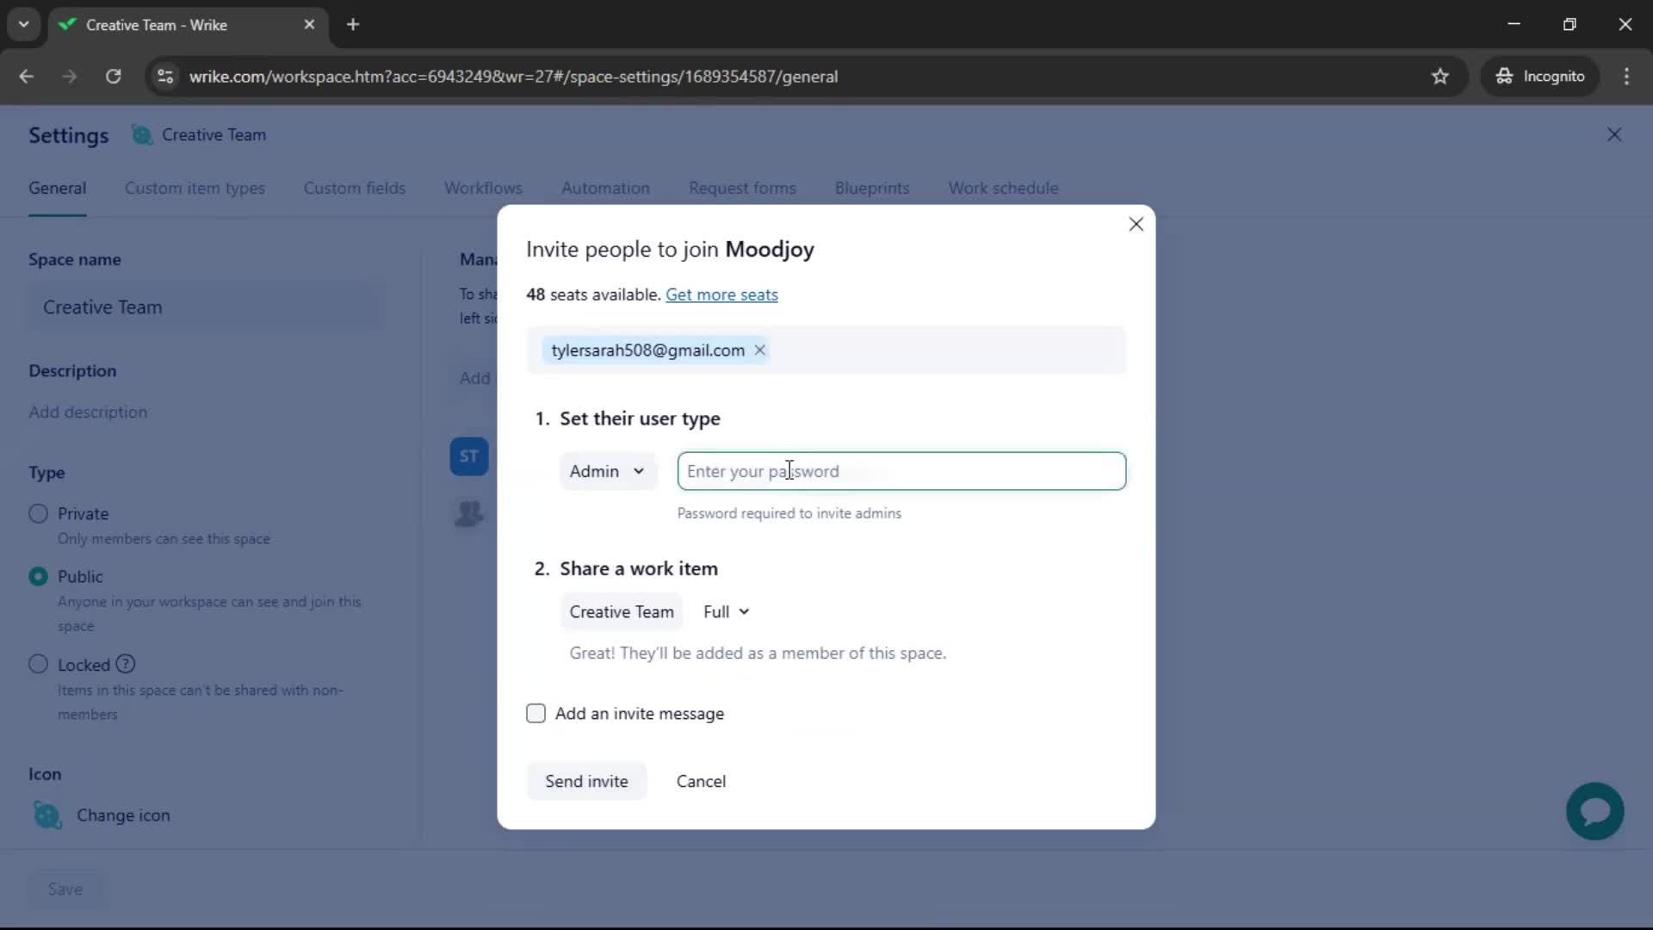Click the Send invite button
This screenshot has height=930, width=1653.
click(x=586, y=781)
